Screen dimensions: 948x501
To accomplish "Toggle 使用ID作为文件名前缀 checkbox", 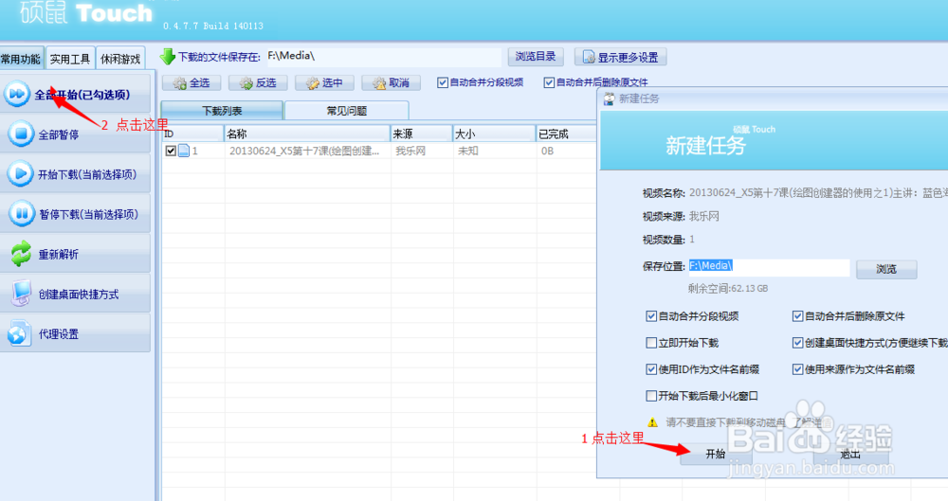I will point(651,369).
